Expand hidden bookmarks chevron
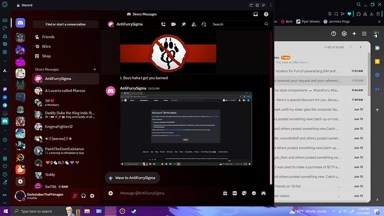The width and height of the screenshot is (384, 216). 380,22
